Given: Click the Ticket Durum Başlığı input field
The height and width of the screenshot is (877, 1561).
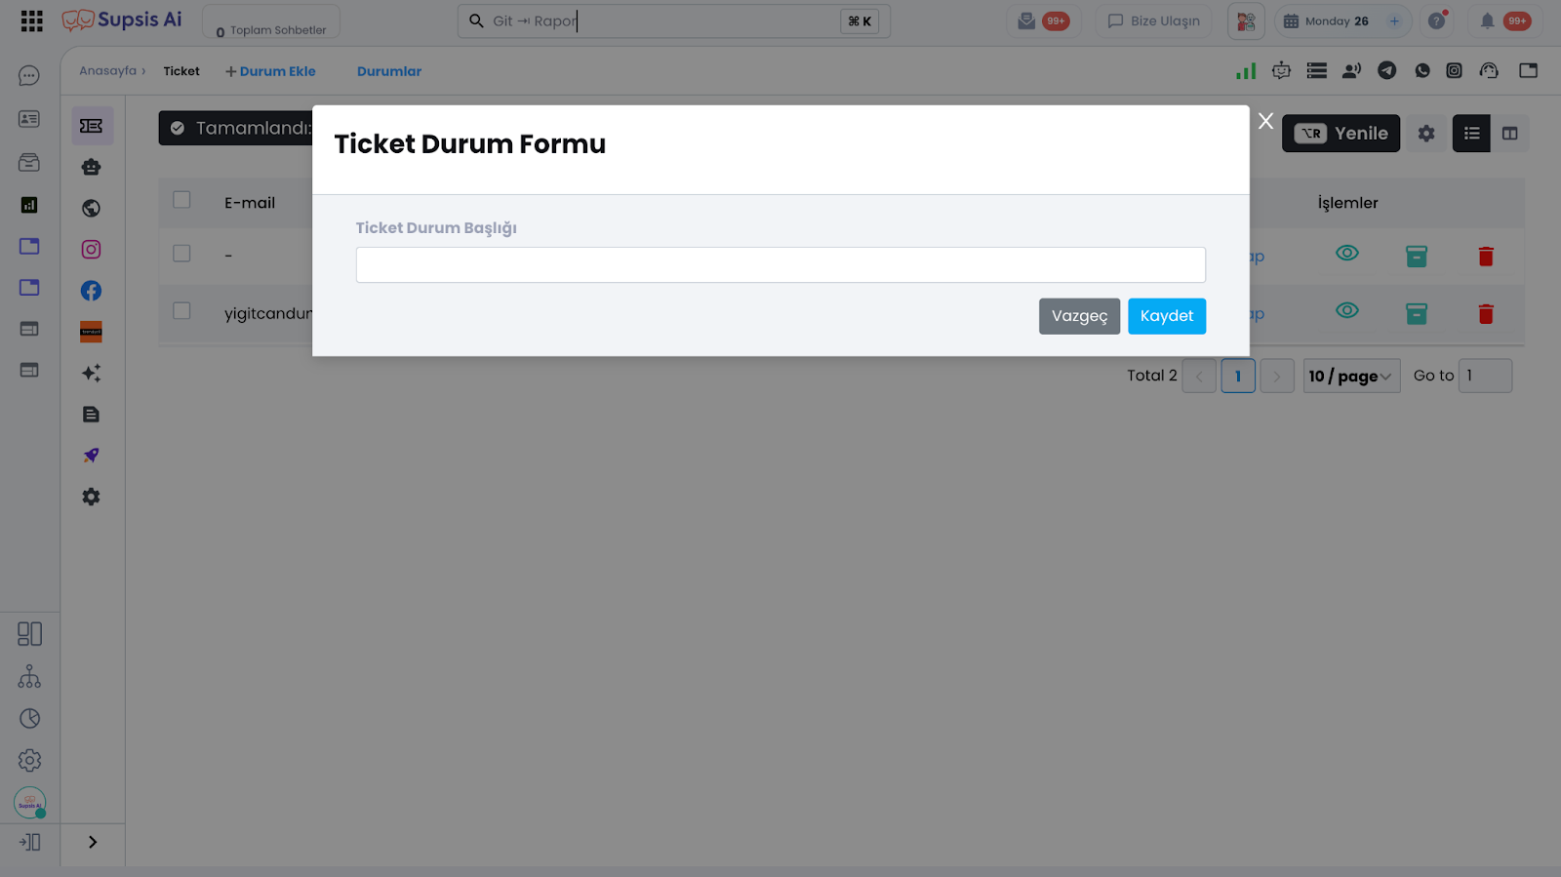Looking at the screenshot, I should 780,265.
